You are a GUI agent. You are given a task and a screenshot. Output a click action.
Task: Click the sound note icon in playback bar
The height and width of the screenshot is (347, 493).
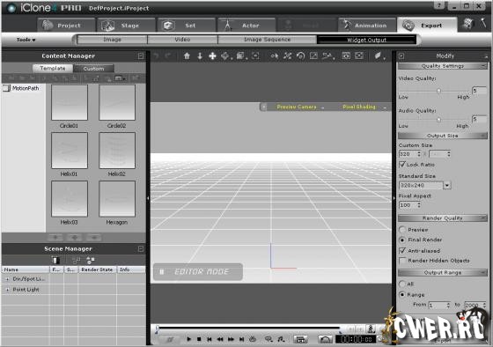click(281, 339)
